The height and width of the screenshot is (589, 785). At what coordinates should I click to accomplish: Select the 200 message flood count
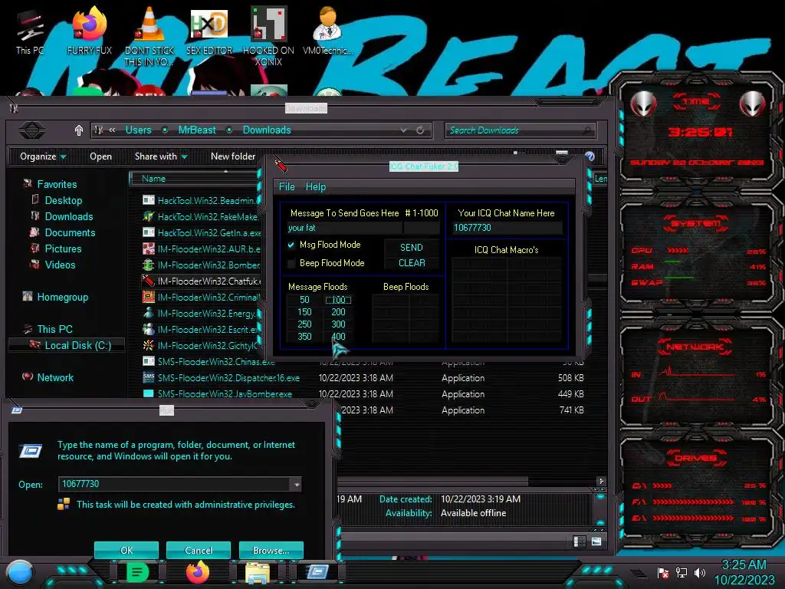tap(338, 312)
